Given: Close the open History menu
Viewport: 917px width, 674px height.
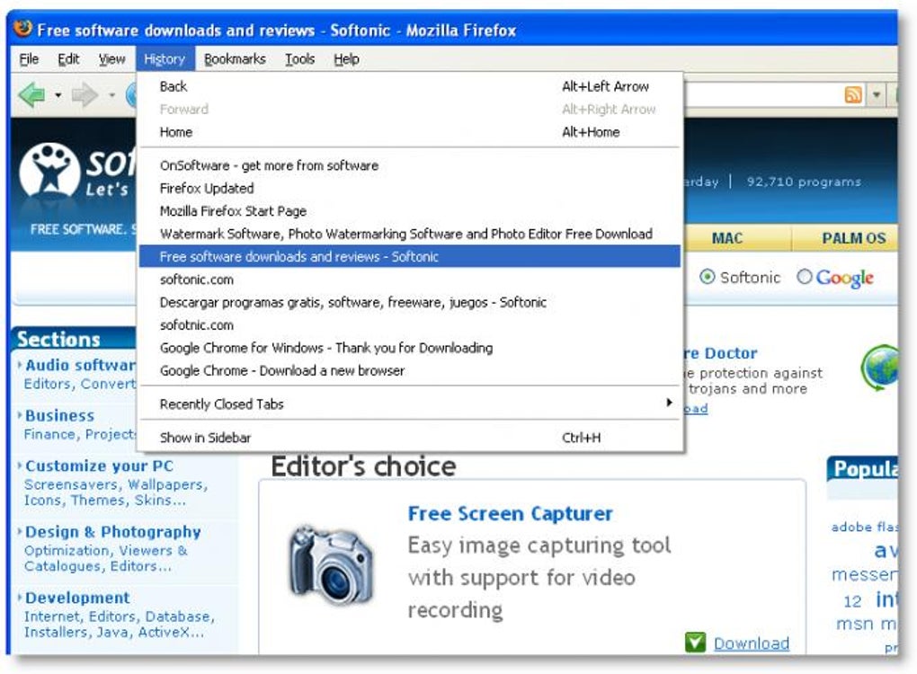Looking at the screenshot, I should pos(165,59).
